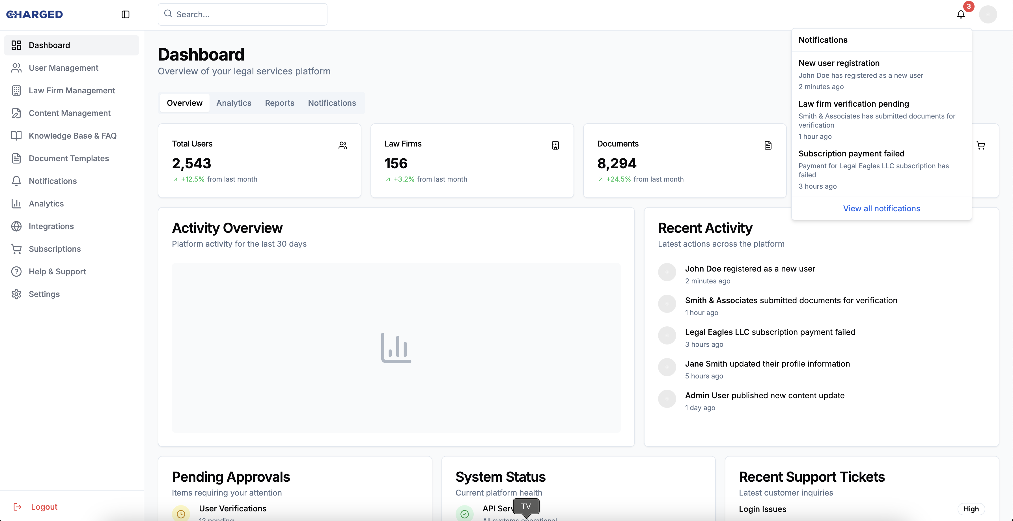Click the Integrations globe icon
This screenshot has height=521, width=1013.
(x=16, y=227)
